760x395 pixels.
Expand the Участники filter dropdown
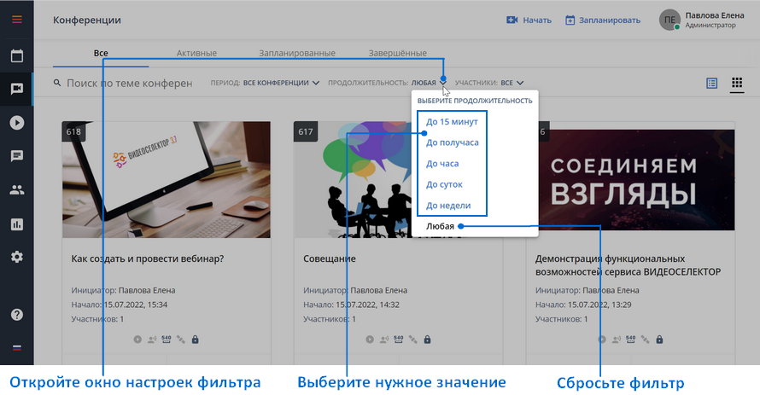click(489, 83)
